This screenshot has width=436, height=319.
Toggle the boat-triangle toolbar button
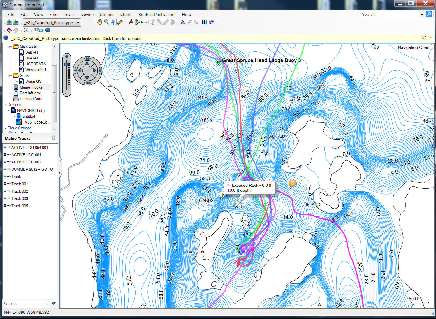coord(183,22)
